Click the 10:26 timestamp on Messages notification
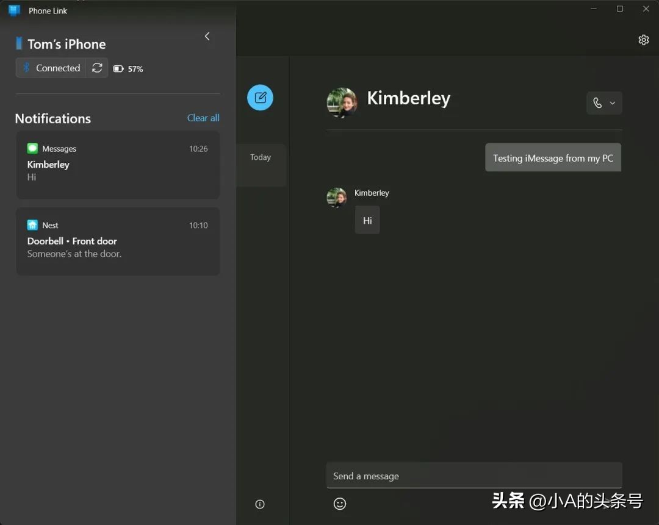The width and height of the screenshot is (659, 525). [x=198, y=149]
